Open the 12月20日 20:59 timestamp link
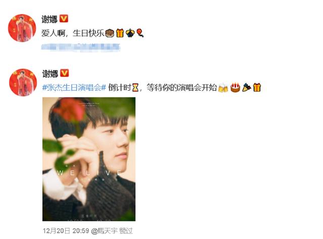 tap(66, 231)
